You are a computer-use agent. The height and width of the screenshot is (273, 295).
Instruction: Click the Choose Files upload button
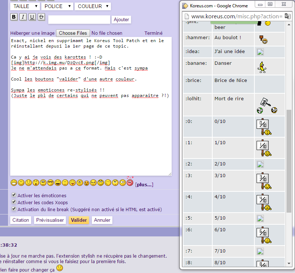tap(73, 33)
